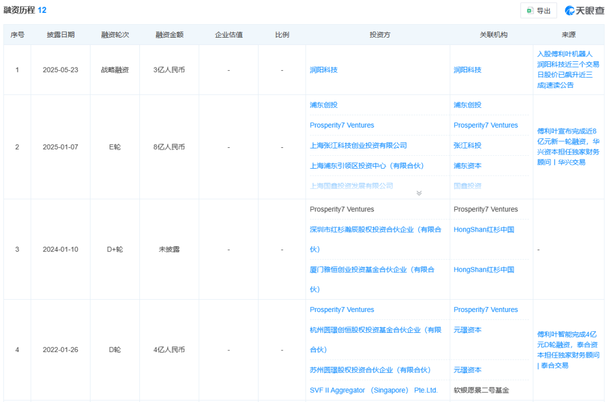Screen dimensions: 607x402
Task: Open 杭州圆璟创恒股权投资基金 investor link
Action: pos(375,330)
